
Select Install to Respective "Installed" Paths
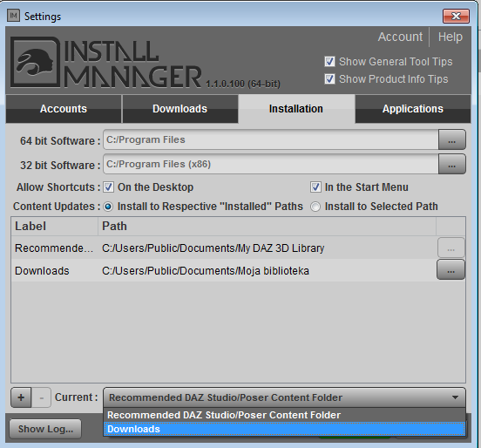point(108,207)
